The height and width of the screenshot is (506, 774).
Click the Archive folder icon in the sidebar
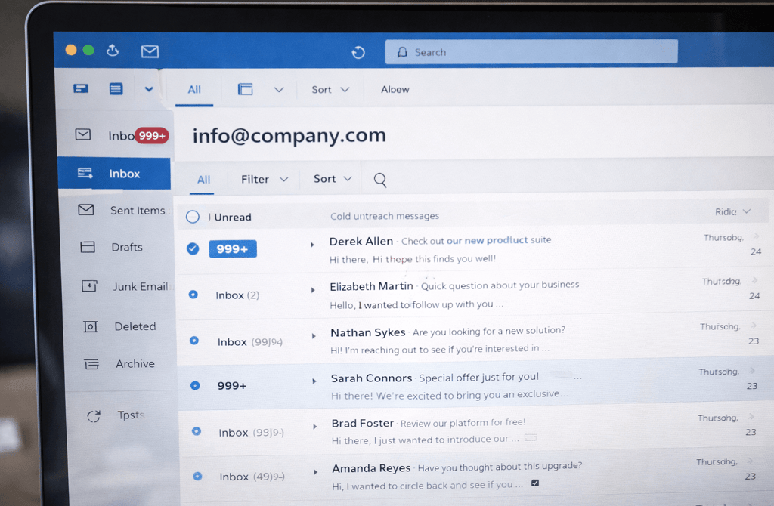coord(91,364)
